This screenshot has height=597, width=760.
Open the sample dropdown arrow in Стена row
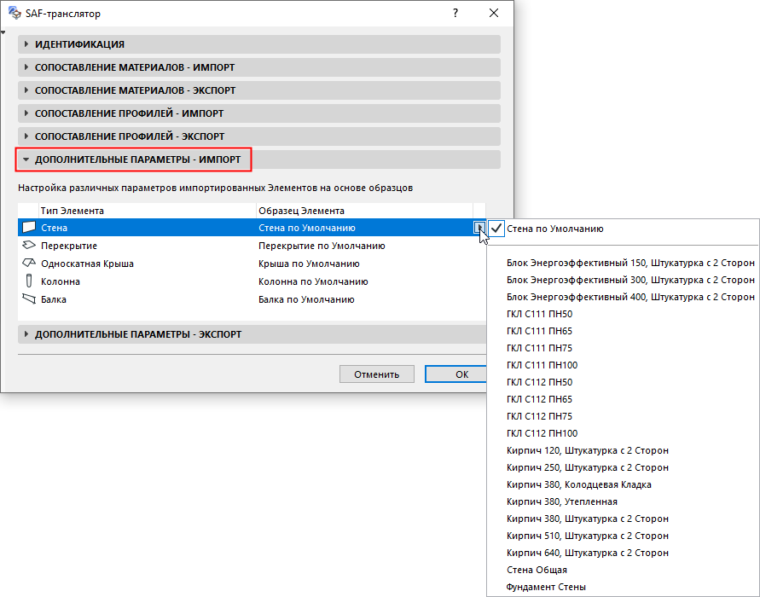pyautogui.click(x=479, y=228)
